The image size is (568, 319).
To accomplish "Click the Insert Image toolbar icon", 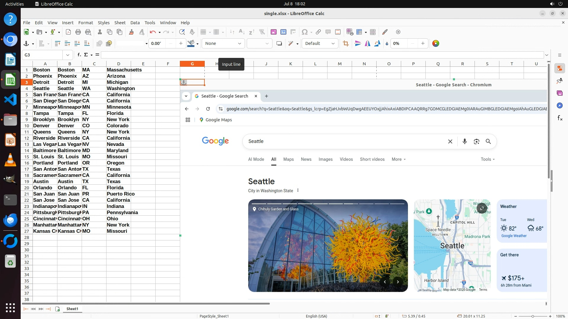I will (x=274, y=32).
